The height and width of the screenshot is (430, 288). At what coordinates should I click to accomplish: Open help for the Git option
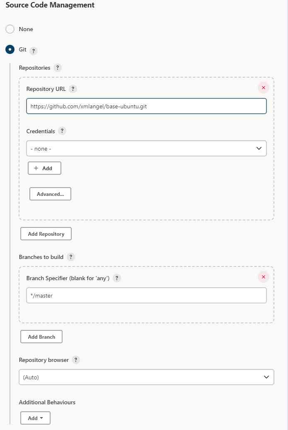(x=34, y=51)
